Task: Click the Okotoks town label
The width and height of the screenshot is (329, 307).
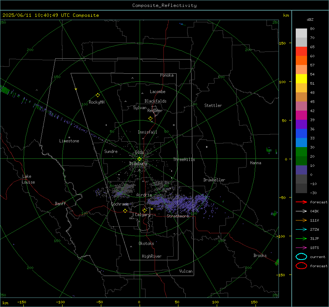Action: 146,243
